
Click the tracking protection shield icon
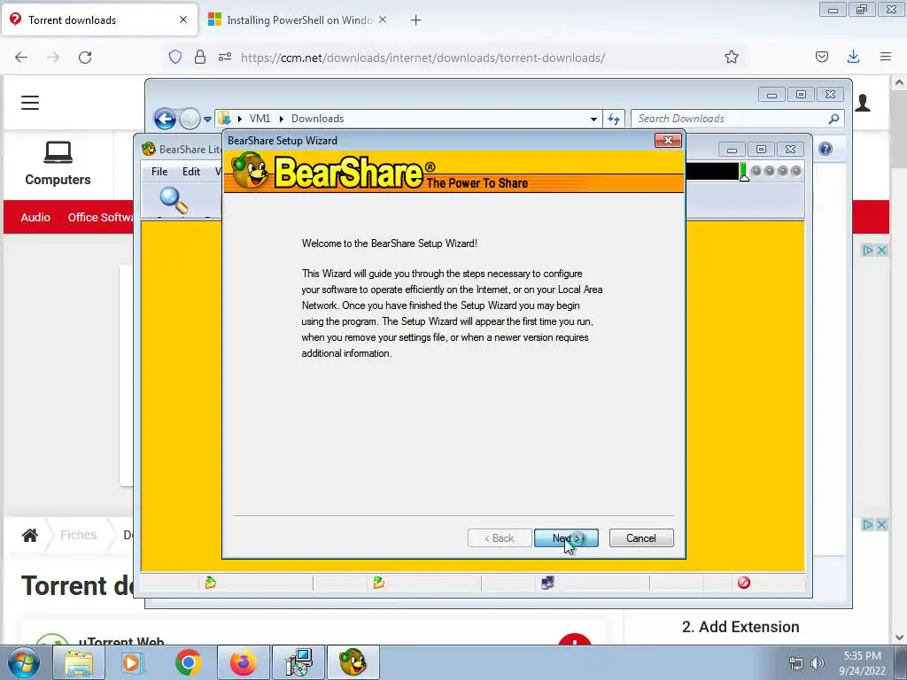point(175,58)
